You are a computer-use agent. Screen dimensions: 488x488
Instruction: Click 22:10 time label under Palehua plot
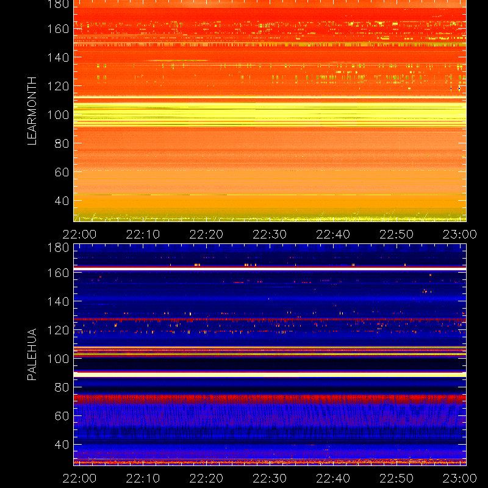point(143,478)
